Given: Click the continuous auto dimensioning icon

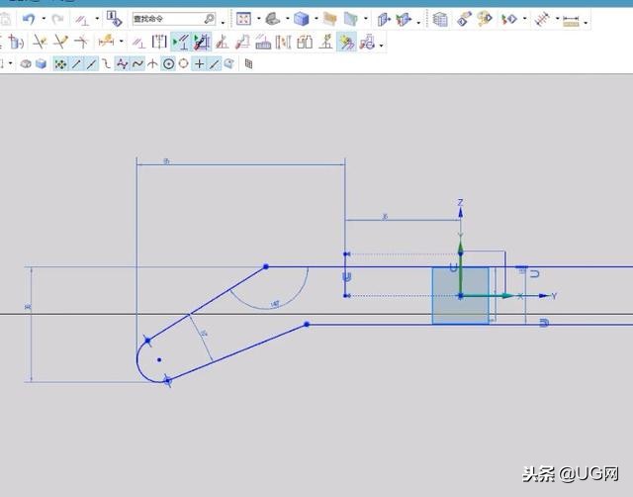Looking at the screenshot, I should [x=367, y=42].
